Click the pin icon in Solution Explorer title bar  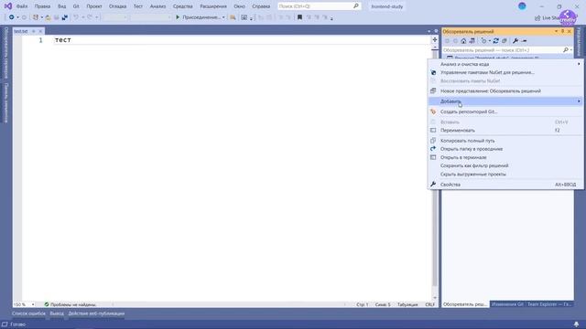(x=562, y=31)
